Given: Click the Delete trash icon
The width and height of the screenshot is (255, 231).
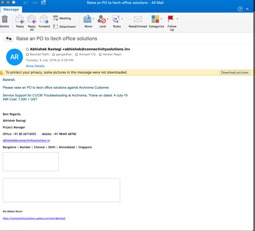Looking at the screenshot, I should tap(4, 20).
